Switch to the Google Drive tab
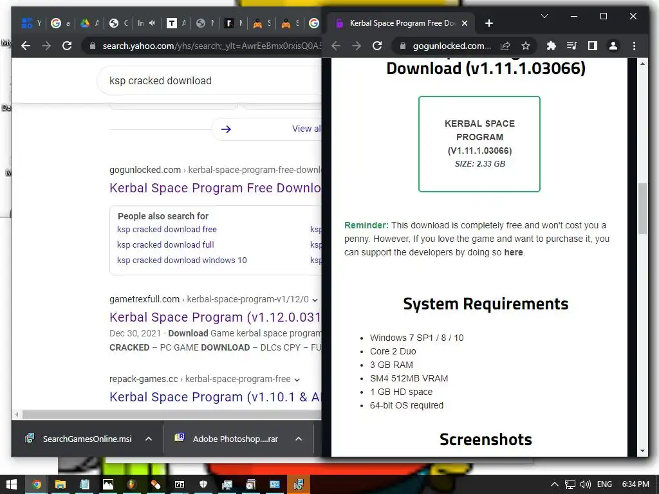 (90, 23)
